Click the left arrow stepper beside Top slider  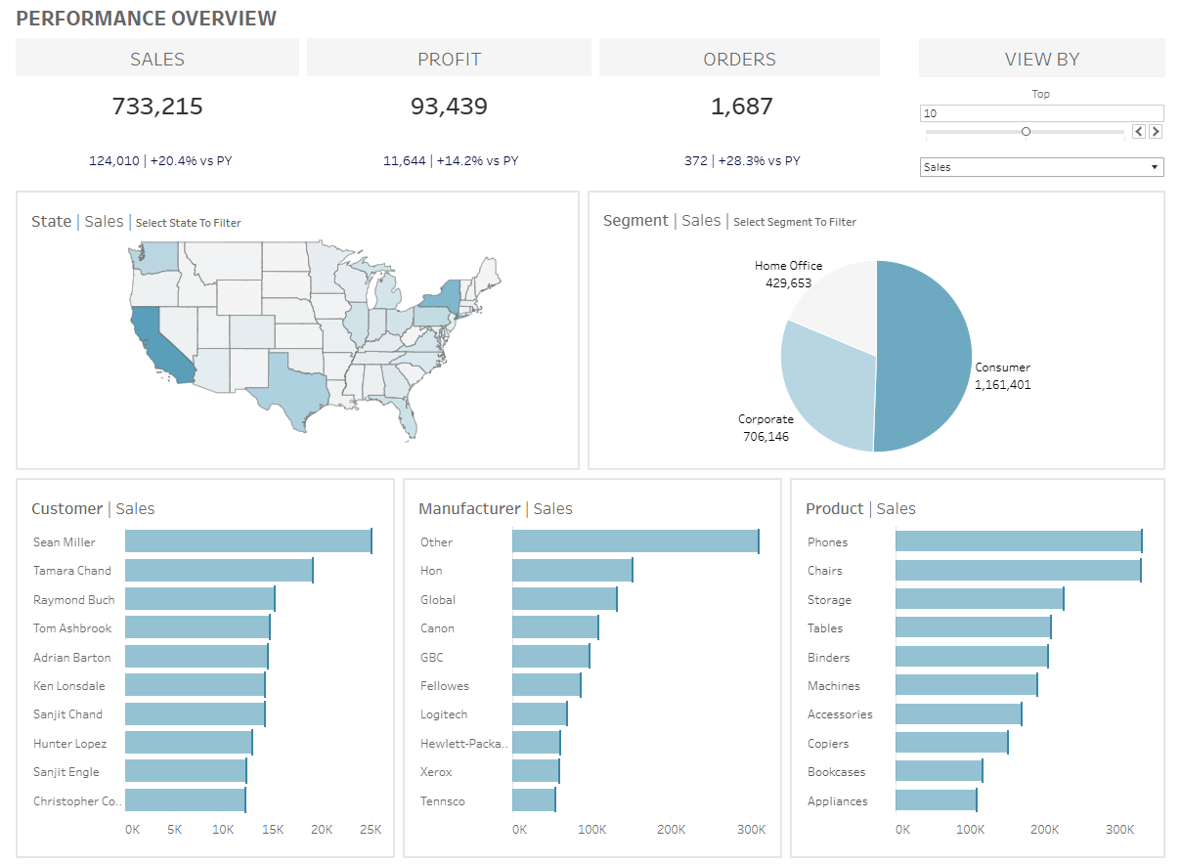(1140, 130)
